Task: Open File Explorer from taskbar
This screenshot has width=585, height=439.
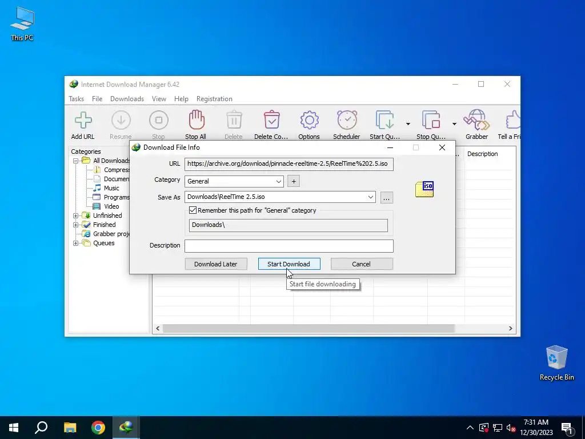Action: pyautogui.click(x=70, y=428)
